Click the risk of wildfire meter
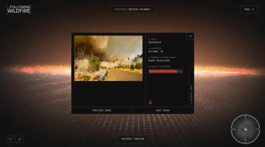This screenshot has width=265, height=147. [165, 71]
